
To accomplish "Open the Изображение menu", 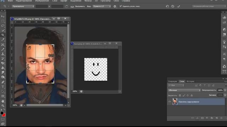I will (x=42, y=1).
